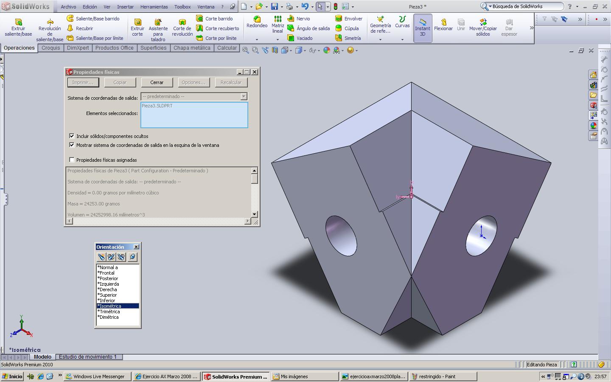Choose Corte recubierto feature
The width and height of the screenshot is (611, 382).
click(218, 28)
